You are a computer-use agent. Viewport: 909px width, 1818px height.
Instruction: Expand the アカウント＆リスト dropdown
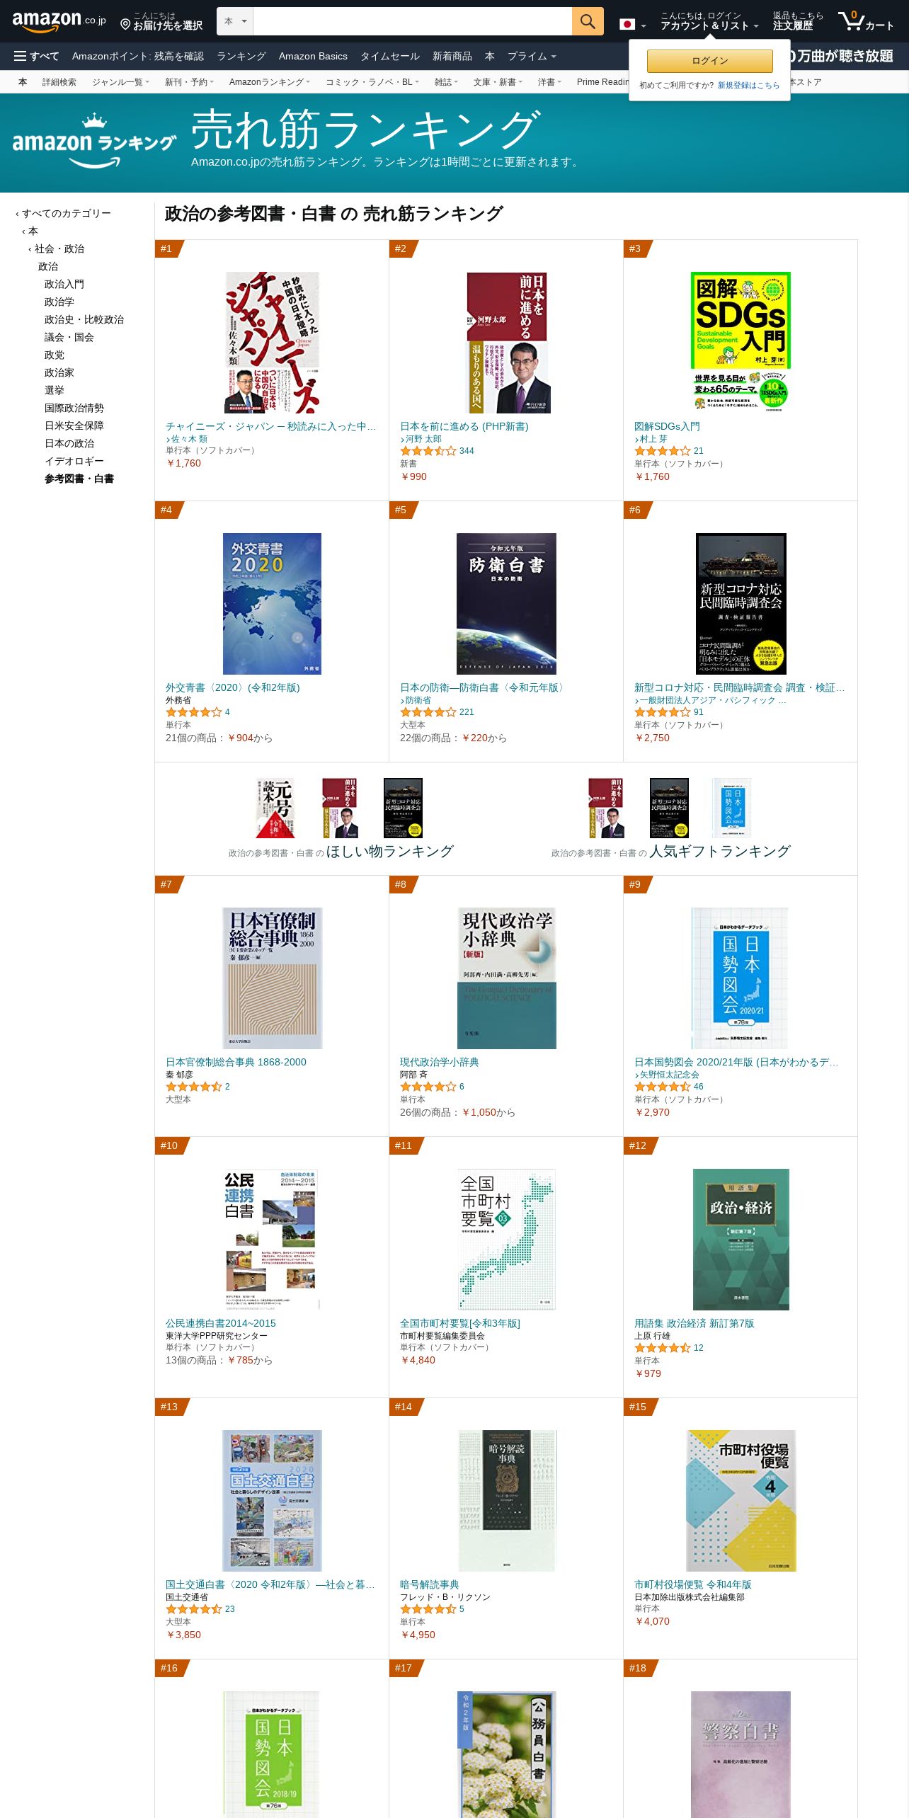(709, 21)
